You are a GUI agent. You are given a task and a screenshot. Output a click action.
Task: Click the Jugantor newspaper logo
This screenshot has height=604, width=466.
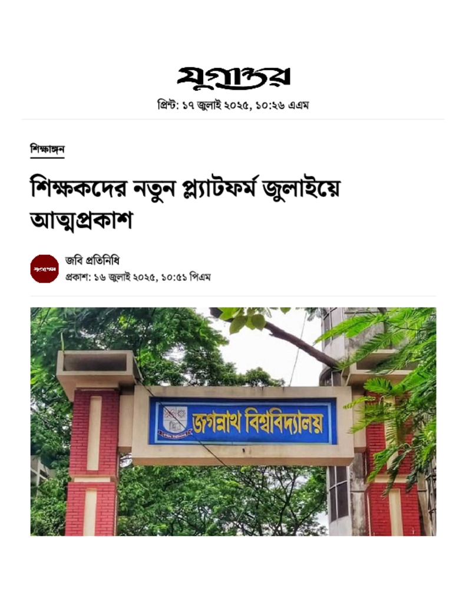[233, 78]
